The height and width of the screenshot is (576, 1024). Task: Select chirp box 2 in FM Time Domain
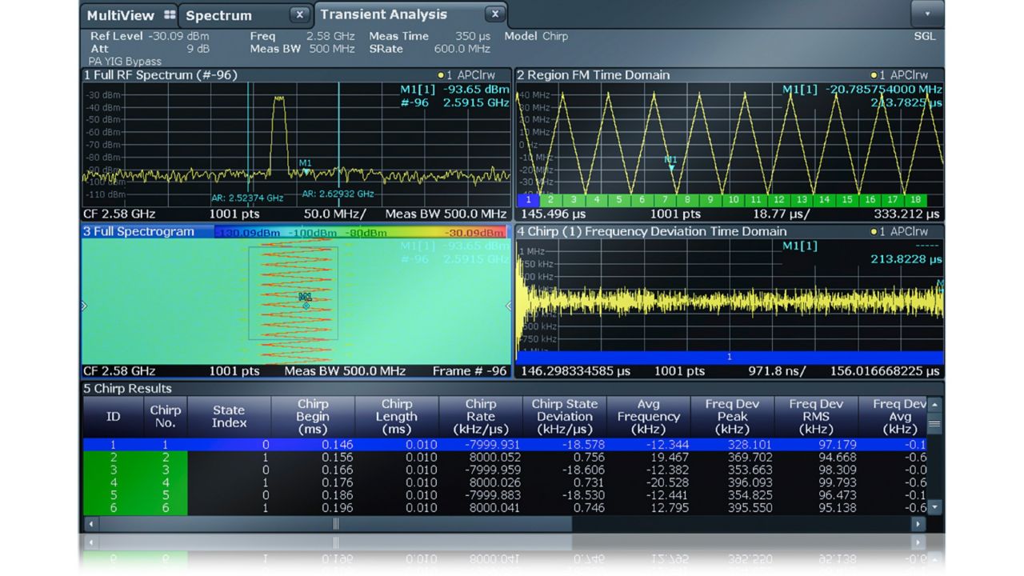click(x=550, y=200)
